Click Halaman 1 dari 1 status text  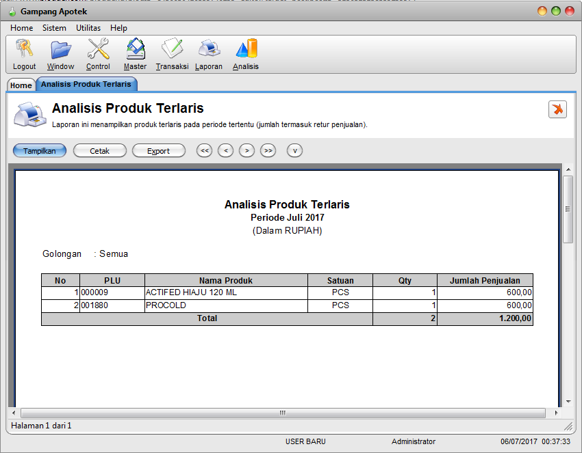tap(41, 426)
